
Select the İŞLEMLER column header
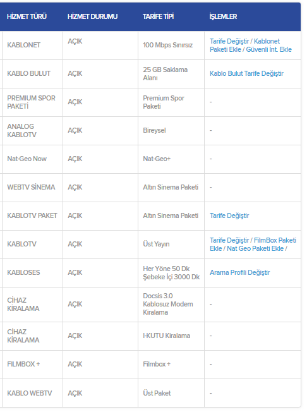pos(223,16)
